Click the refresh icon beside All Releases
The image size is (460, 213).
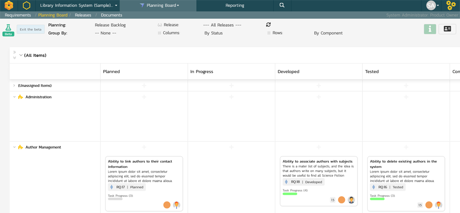268,25
